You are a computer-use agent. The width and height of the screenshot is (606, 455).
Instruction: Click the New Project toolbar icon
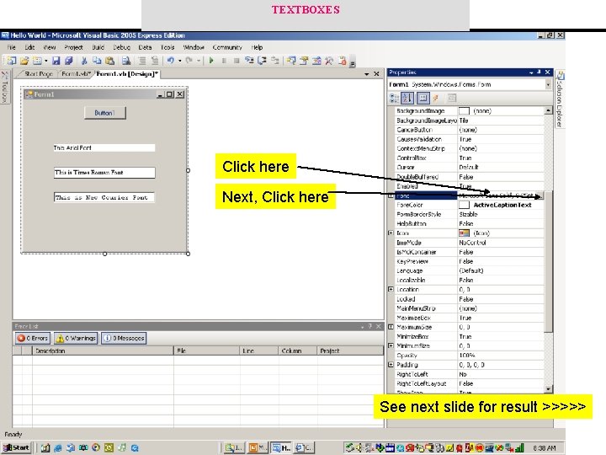click(12, 61)
